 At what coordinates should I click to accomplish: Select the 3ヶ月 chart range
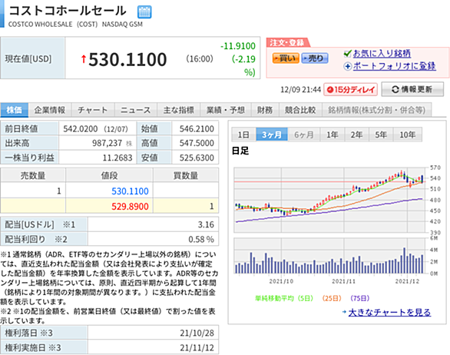point(272,134)
